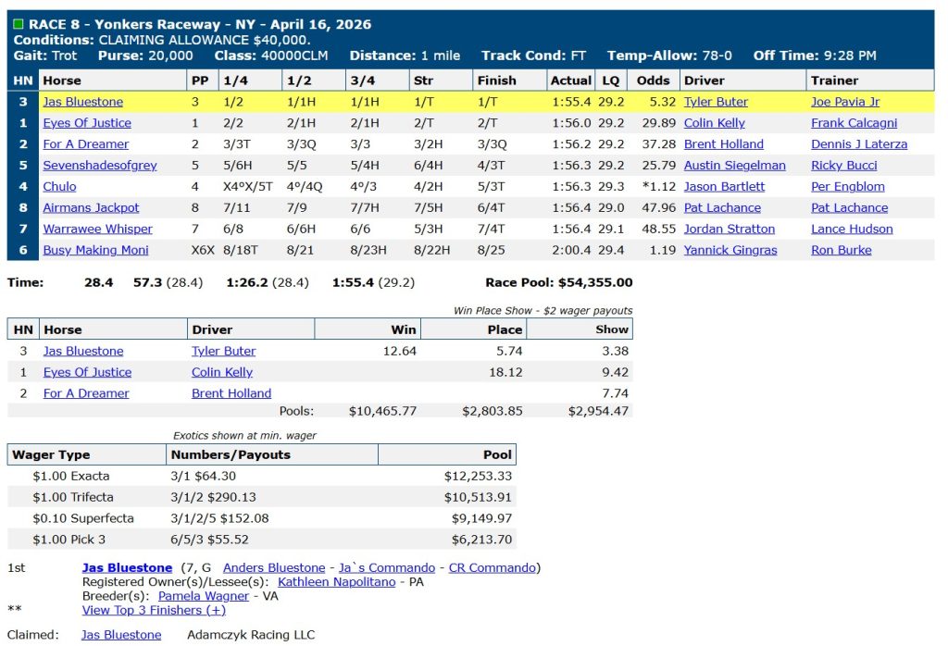Expand View Top 3 Finishers (+)
Image resolution: width=948 pixels, height=646 pixels.
(x=154, y=610)
